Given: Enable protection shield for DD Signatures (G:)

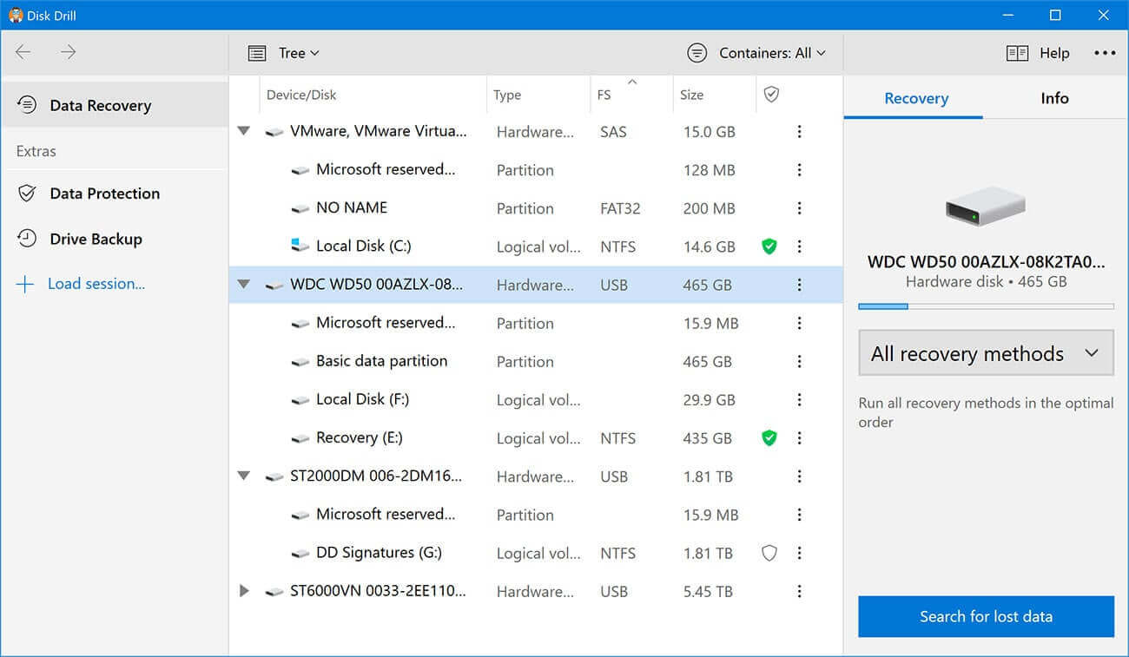Looking at the screenshot, I should pos(769,553).
